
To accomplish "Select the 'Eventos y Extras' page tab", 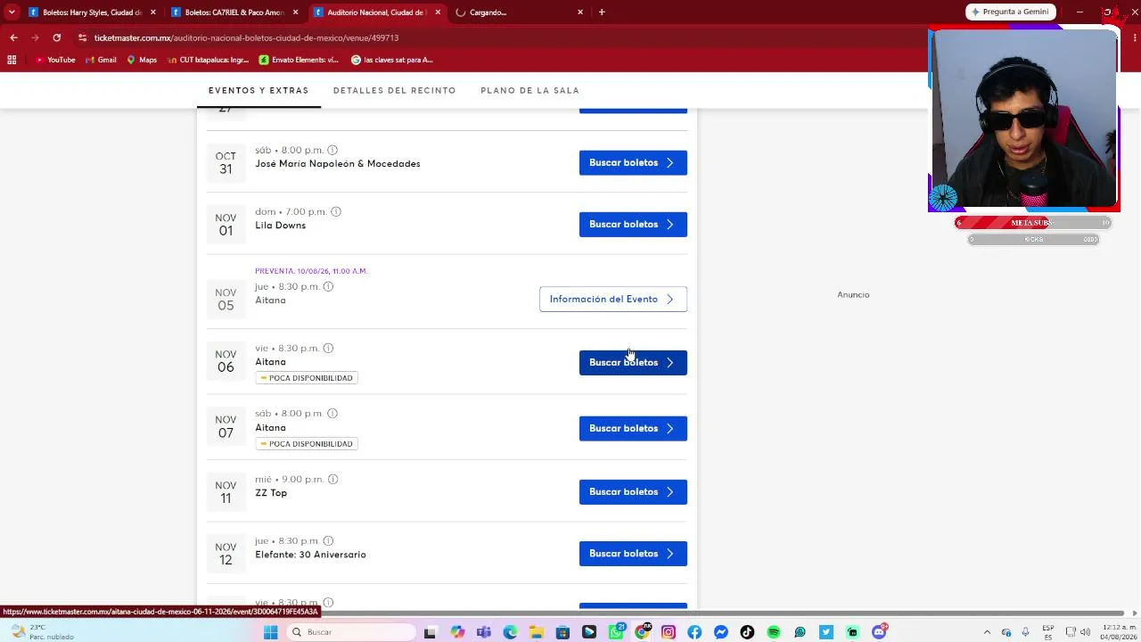I will click(259, 90).
